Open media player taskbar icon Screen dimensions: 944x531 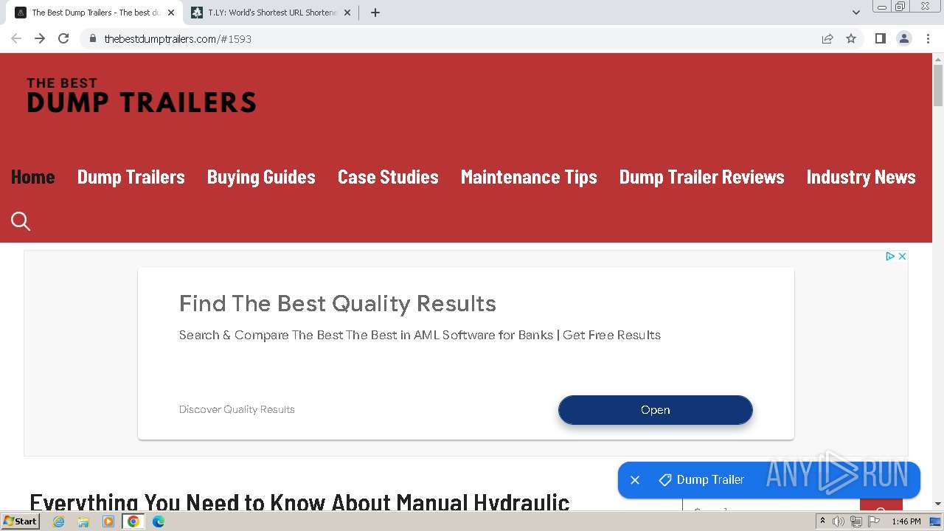[x=108, y=521]
